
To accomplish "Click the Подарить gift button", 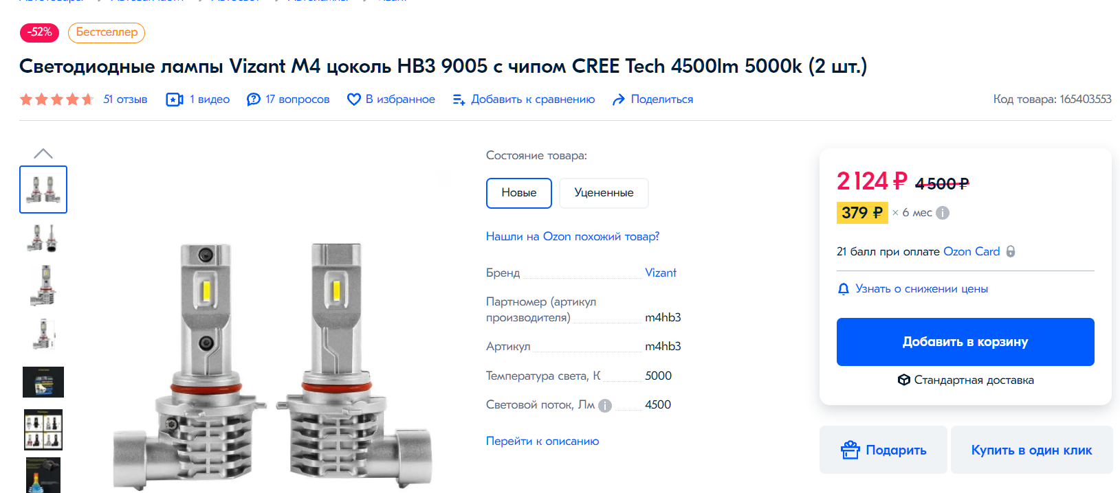I will pyautogui.click(x=883, y=450).
